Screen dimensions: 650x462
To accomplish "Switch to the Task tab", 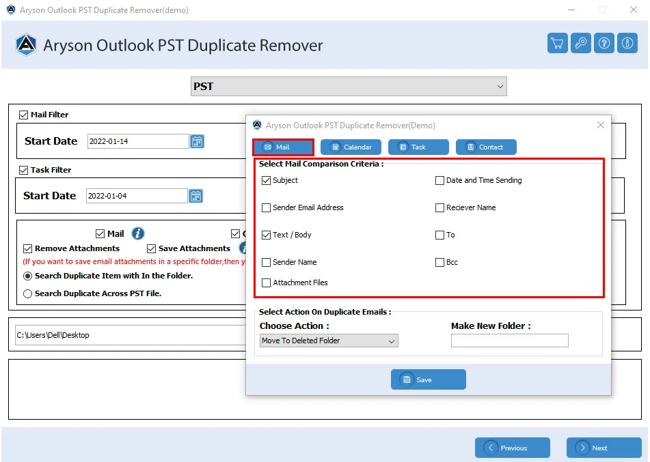I will (418, 147).
